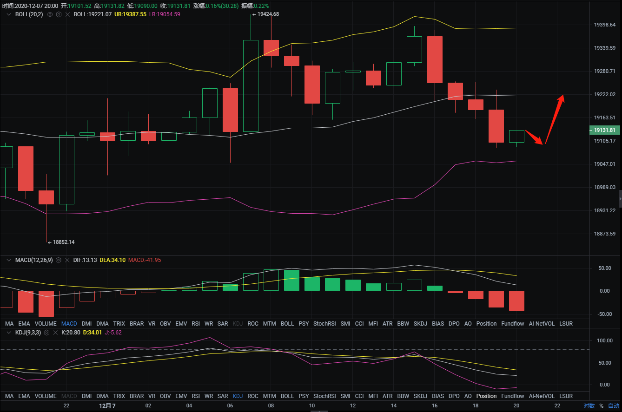Switch to VOLUME in upper indicator row

pos(46,324)
